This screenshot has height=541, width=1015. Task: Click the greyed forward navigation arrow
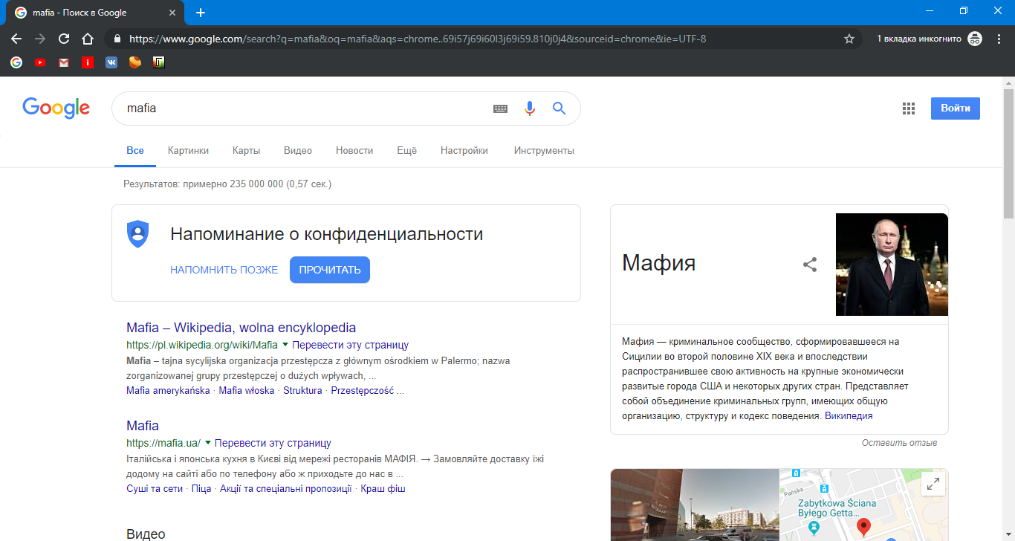tap(40, 39)
